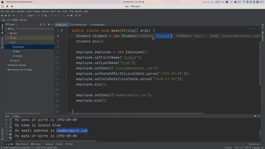Clear console output with the trash icon
The image size is (265, 149).
coord(10,138)
